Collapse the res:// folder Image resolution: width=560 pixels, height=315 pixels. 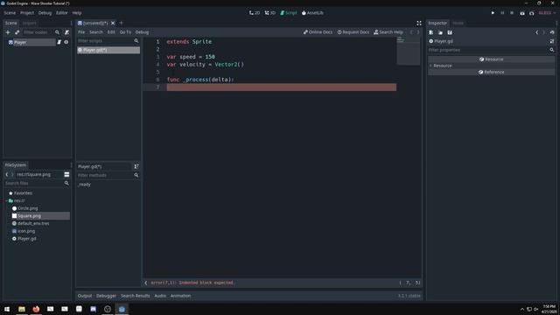pyautogui.click(x=6, y=200)
